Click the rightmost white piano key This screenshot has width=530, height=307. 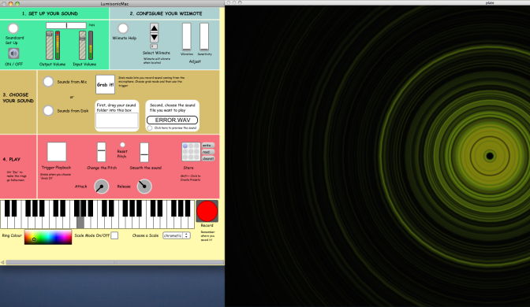(x=192, y=223)
